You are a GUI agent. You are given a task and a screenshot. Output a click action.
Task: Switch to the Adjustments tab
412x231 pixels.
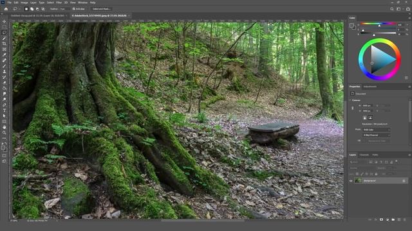point(370,87)
